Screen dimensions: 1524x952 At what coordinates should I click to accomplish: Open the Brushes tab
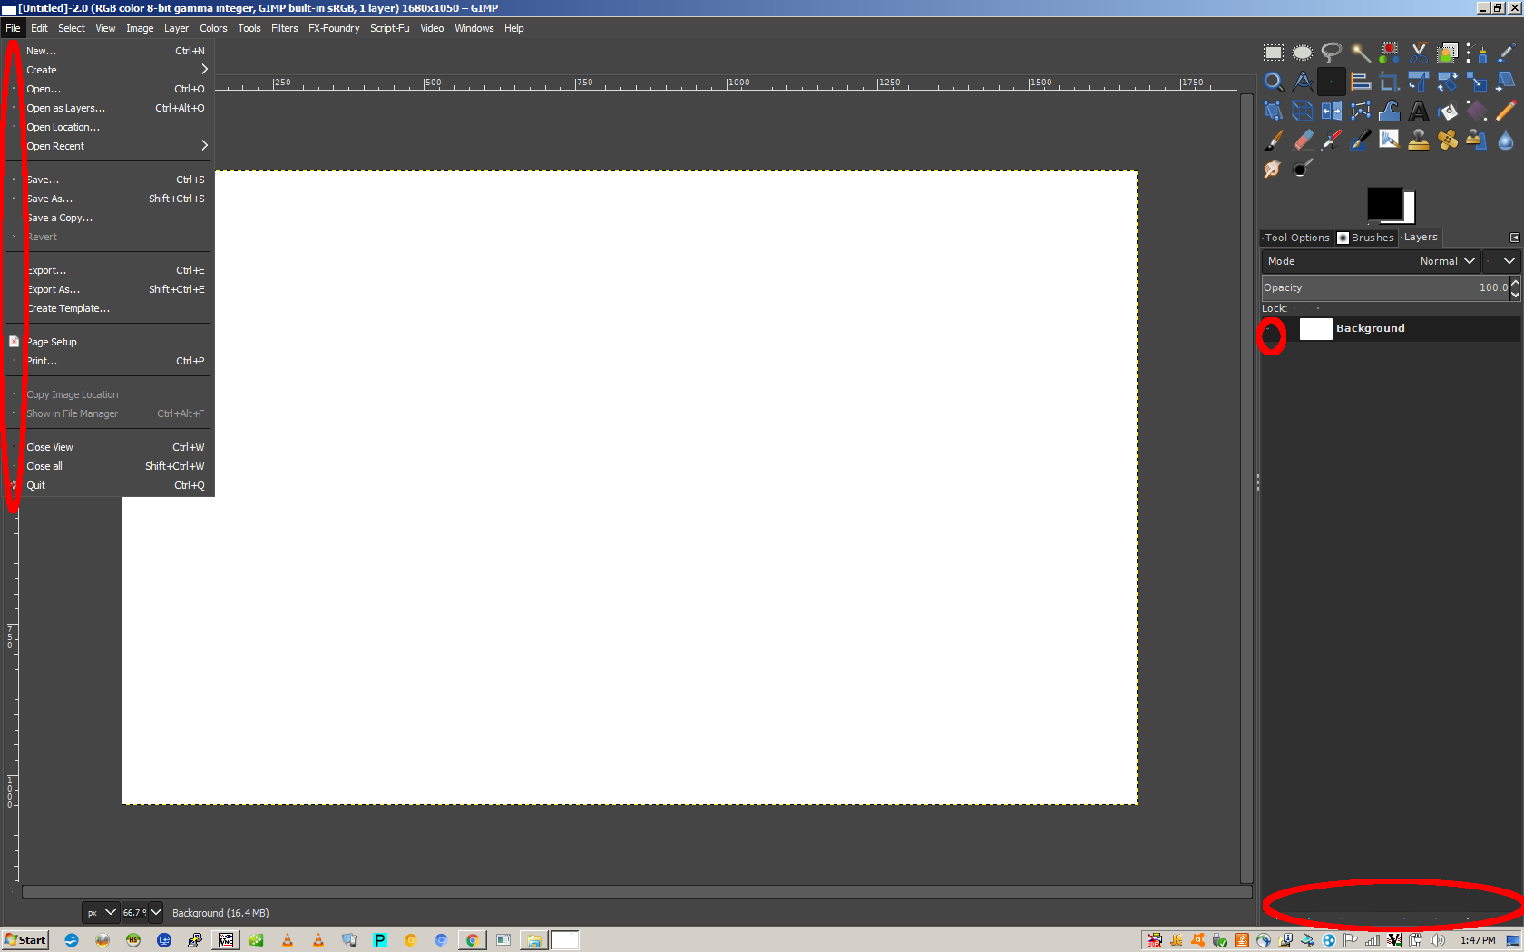click(x=1366, y=238)
